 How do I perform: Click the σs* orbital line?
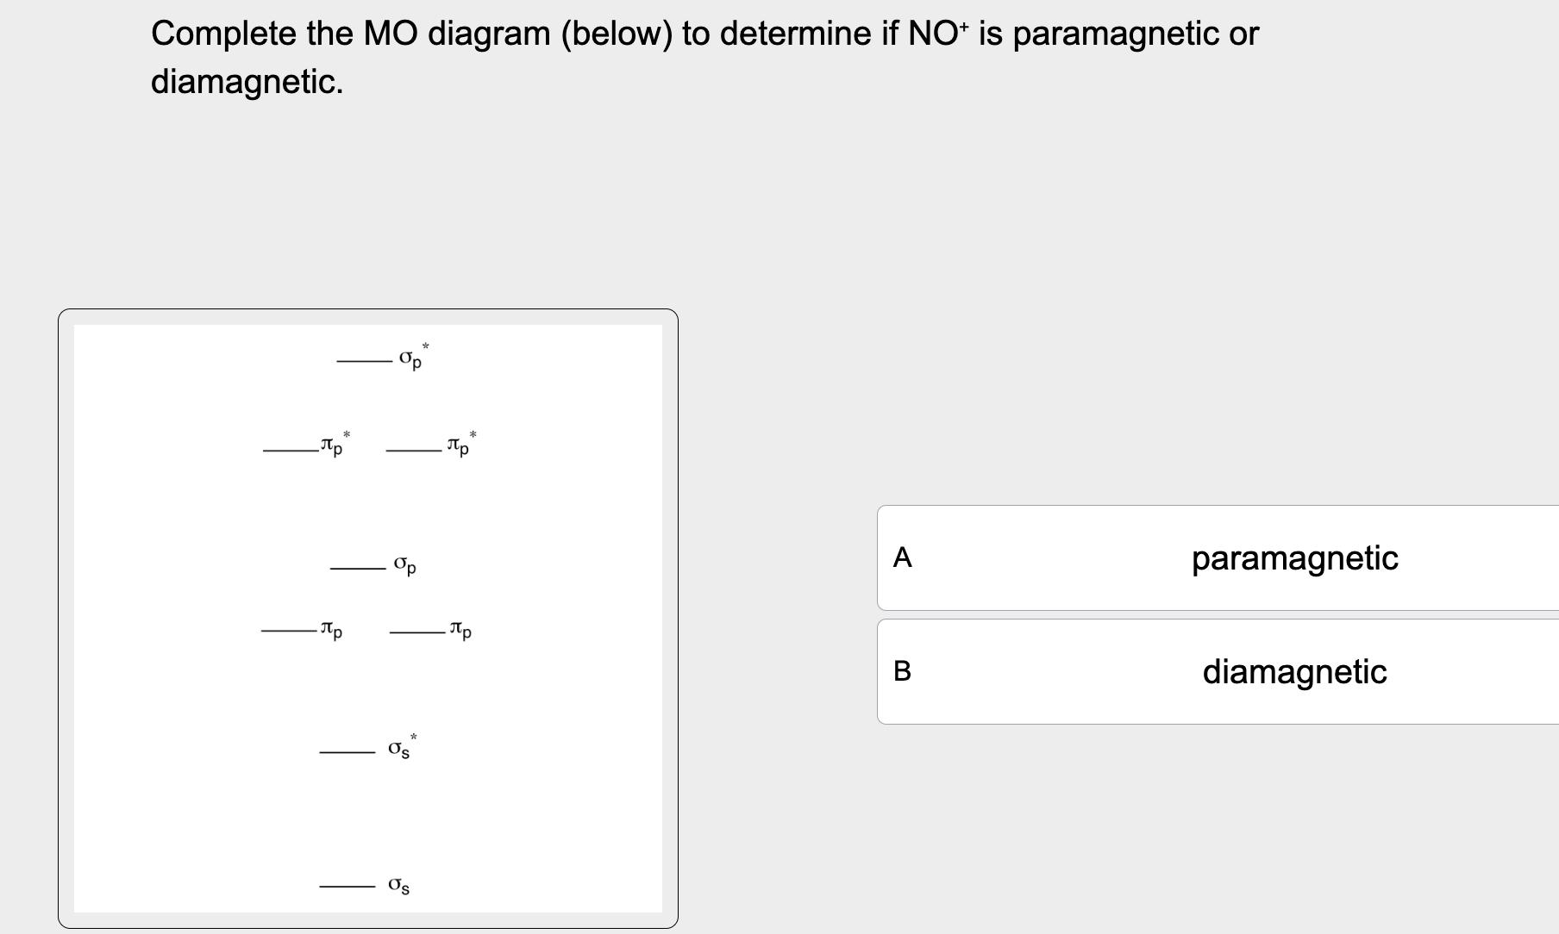[347, 750]
